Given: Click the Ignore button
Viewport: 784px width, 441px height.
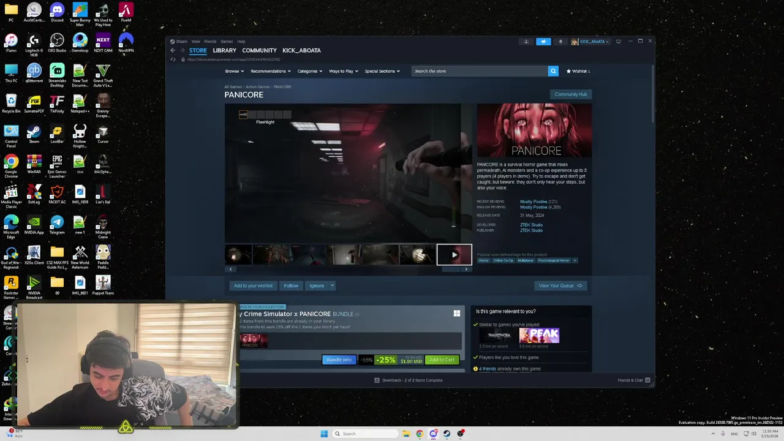Looking at the screenshot, I should 317,285.
